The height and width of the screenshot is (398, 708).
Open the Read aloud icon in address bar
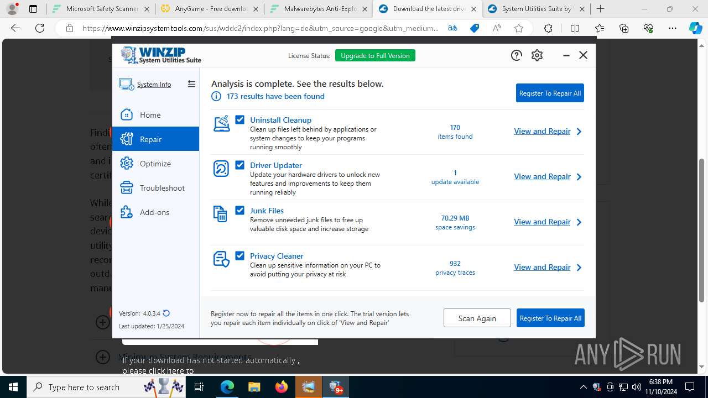pyautogui.click(x=497, y=29)
